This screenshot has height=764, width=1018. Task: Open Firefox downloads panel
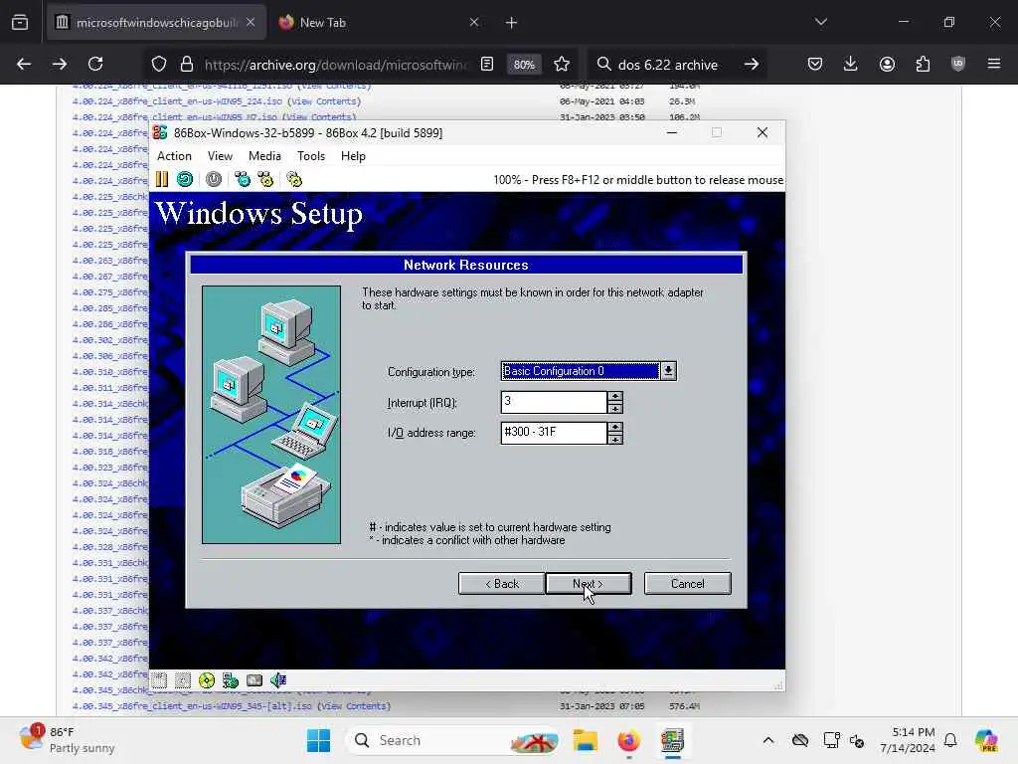tap(851, 65)
